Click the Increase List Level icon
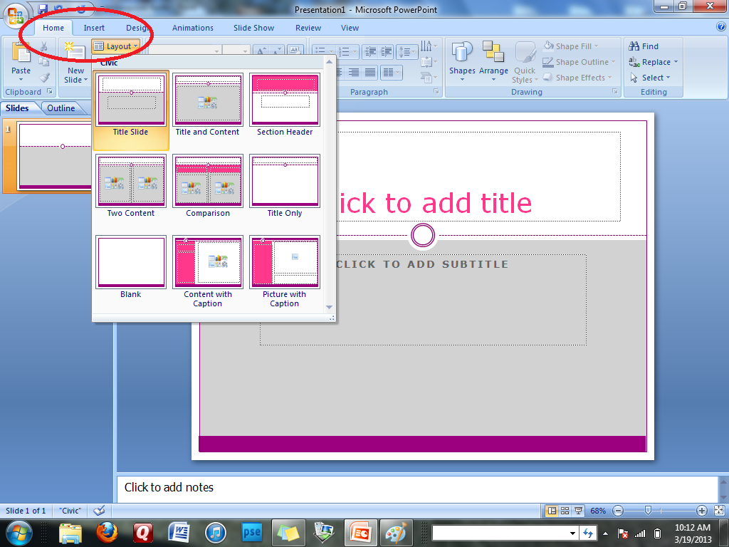Image resolution: width=729 pixels, height=547 pixels. 387,51
